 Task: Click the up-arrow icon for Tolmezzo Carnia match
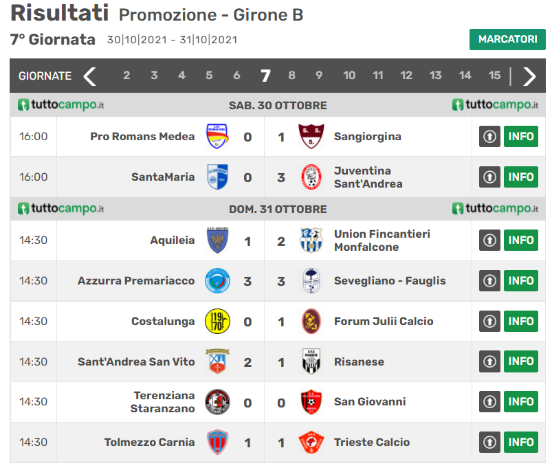click(x=489, y=443)
